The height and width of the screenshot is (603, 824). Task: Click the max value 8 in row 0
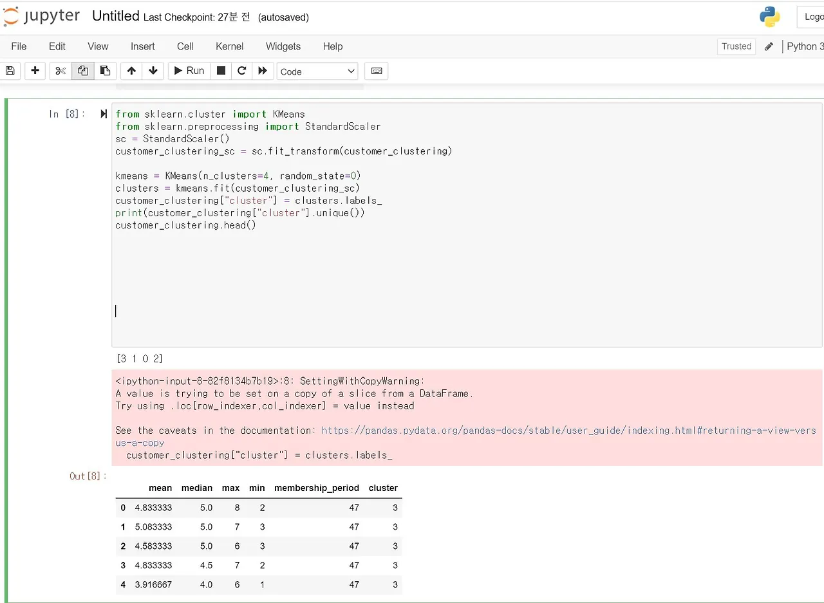237,508
